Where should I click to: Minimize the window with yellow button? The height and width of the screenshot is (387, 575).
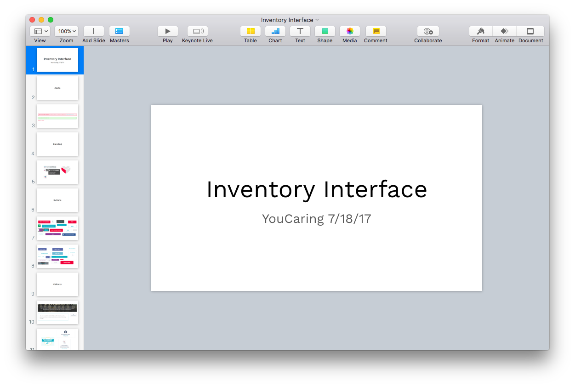coord(41,20)
